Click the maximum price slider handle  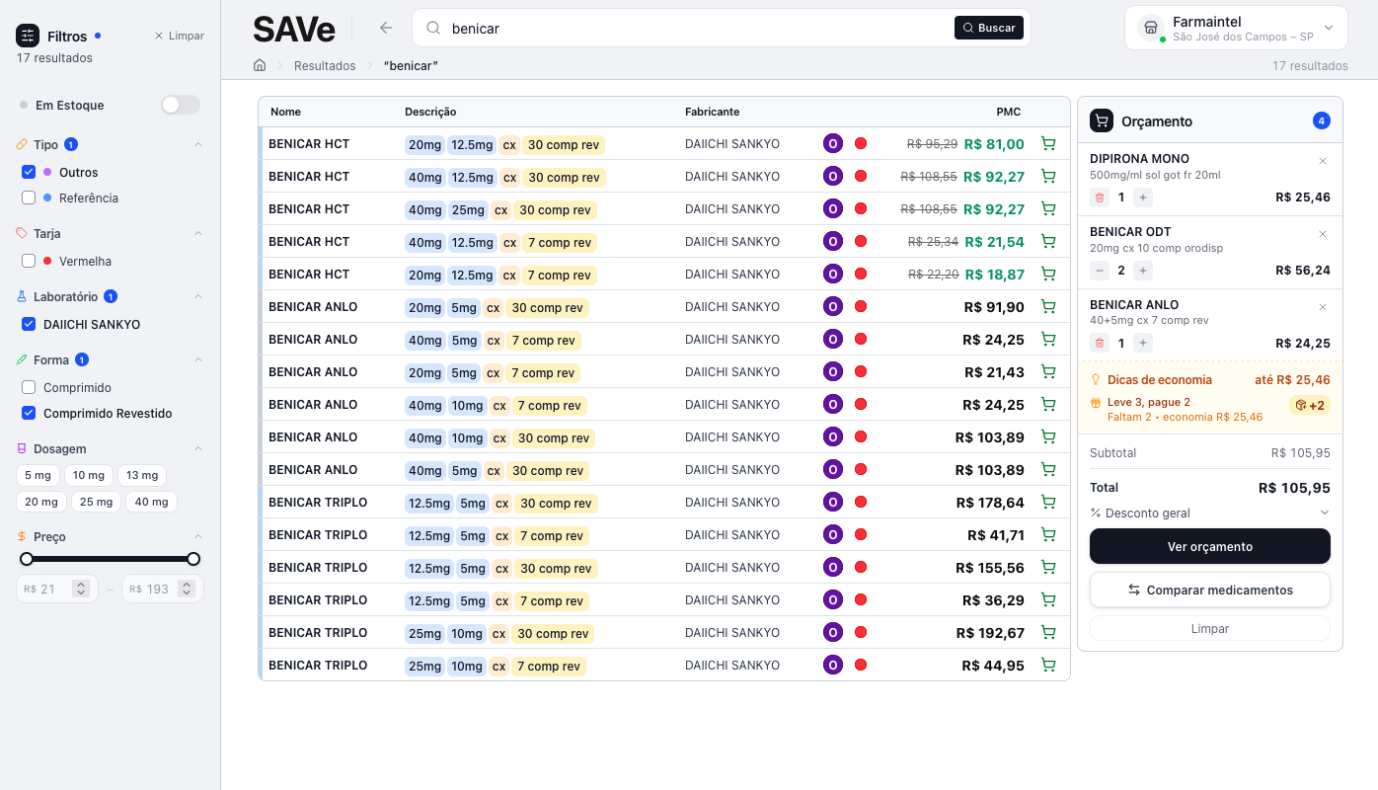pyautogui.click(x=193, y=559)
